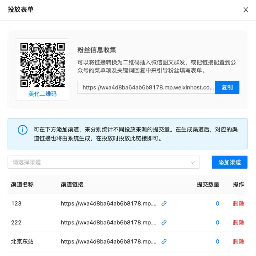Delete the 北京东站 channel

click(238, 241)
